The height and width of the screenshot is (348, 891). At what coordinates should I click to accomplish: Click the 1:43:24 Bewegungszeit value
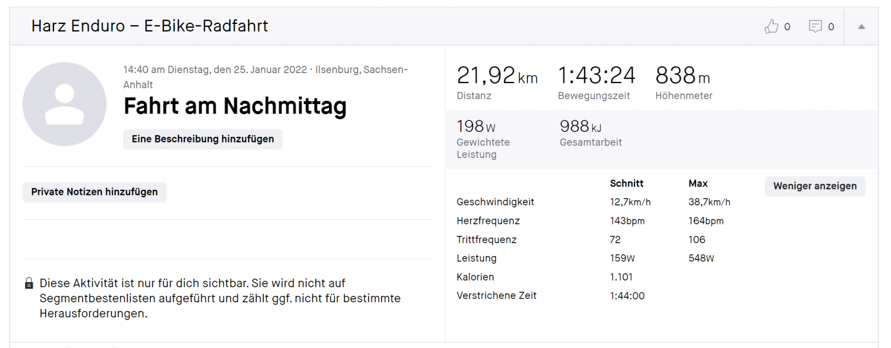tap(596, 76)
